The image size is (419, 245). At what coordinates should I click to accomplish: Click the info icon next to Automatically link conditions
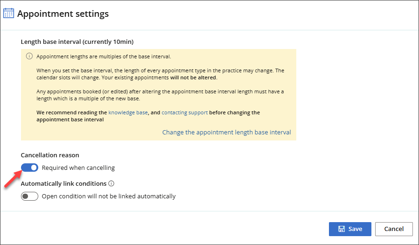111,183
